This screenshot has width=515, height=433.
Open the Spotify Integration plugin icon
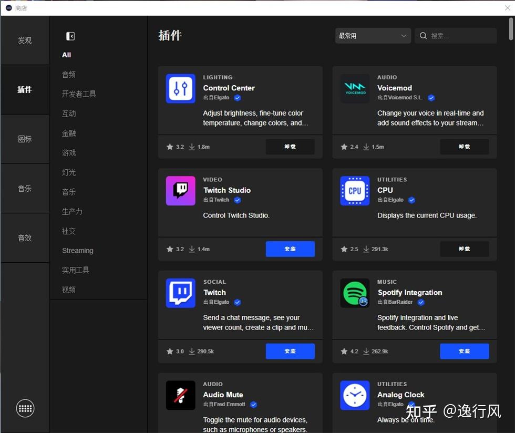(355, 293)
